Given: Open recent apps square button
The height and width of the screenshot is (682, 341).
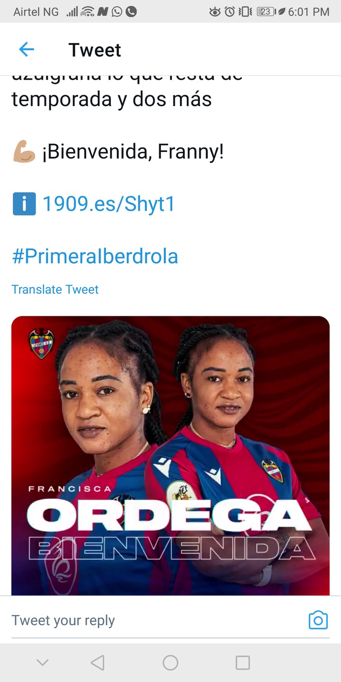Looking at the screenshot, I should (242, 663).
